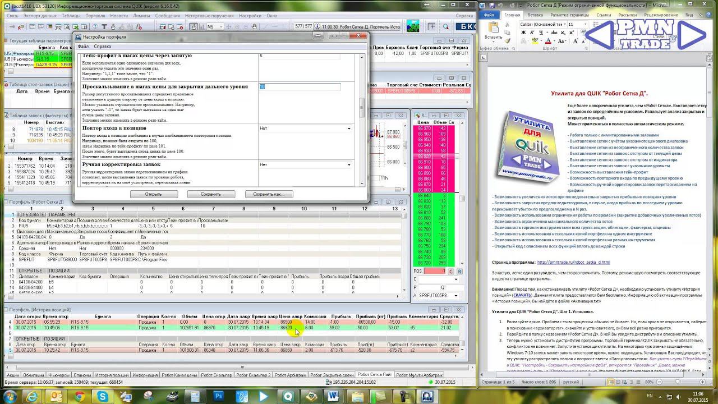Open the C field dropdown in order panel
This screenshot has height=404, width=718.
(456, 279)
